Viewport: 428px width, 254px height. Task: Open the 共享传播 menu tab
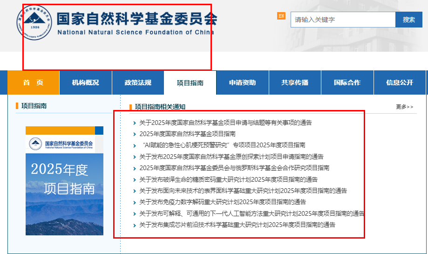click(295, 82)
